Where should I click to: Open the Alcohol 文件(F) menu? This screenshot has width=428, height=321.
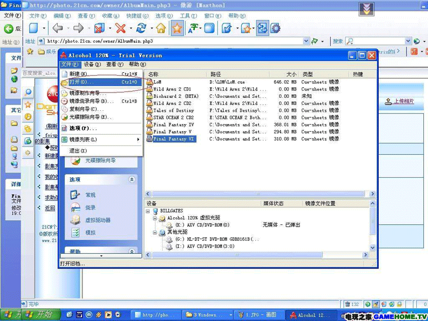point(70,64)
